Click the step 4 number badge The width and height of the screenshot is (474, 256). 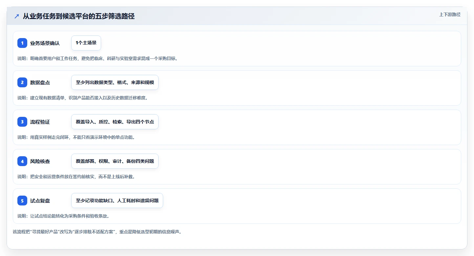point(22,161)
